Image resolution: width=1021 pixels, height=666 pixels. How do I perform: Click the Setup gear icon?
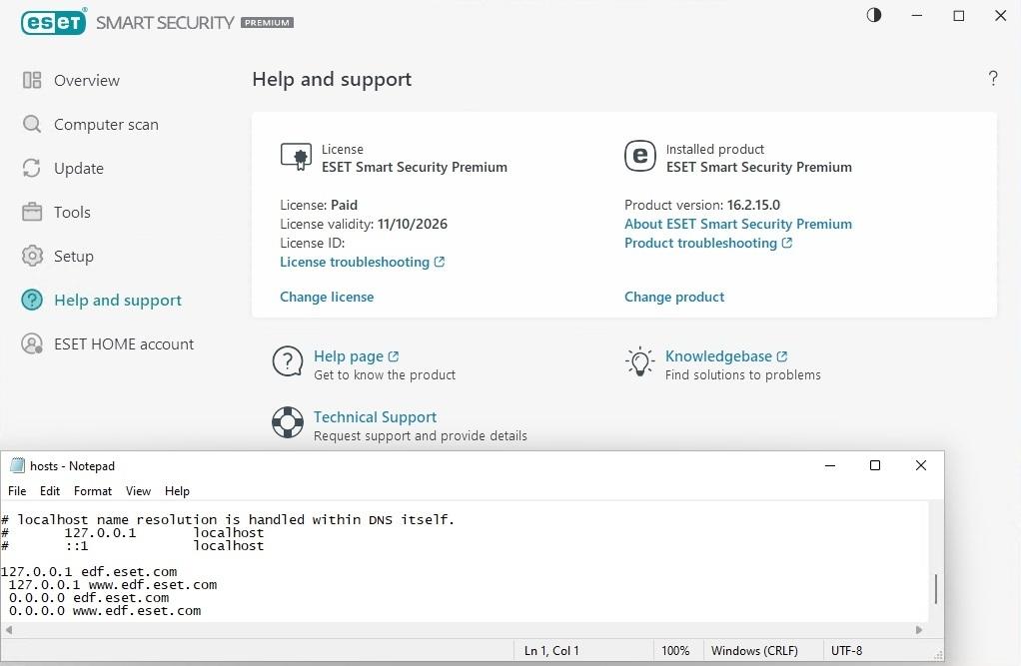[x=32, y=256]
